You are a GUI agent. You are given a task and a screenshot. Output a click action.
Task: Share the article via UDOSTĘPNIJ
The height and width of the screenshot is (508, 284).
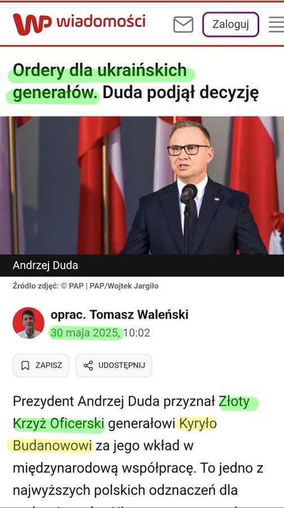114,365
